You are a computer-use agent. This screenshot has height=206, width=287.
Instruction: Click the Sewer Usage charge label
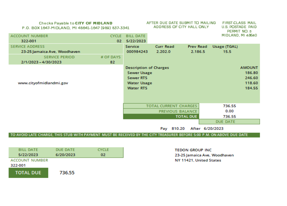pyautogui.click(x=140, y=73)
